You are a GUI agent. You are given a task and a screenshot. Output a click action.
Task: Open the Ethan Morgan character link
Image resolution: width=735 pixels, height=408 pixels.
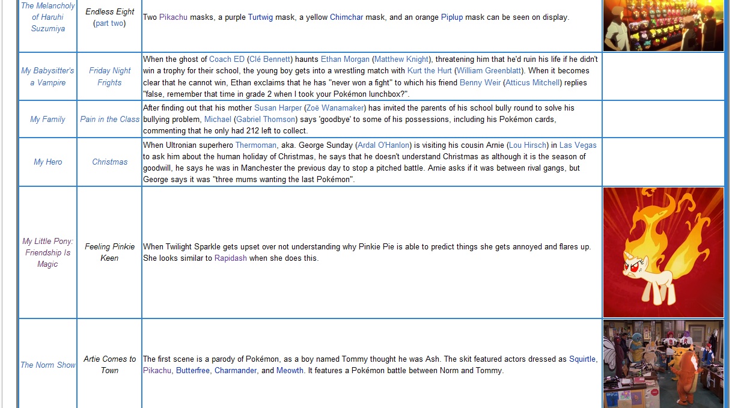click(x=345, y=59)
